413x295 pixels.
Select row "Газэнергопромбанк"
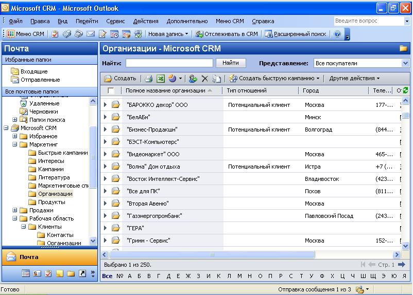click(x=251, y=216)
